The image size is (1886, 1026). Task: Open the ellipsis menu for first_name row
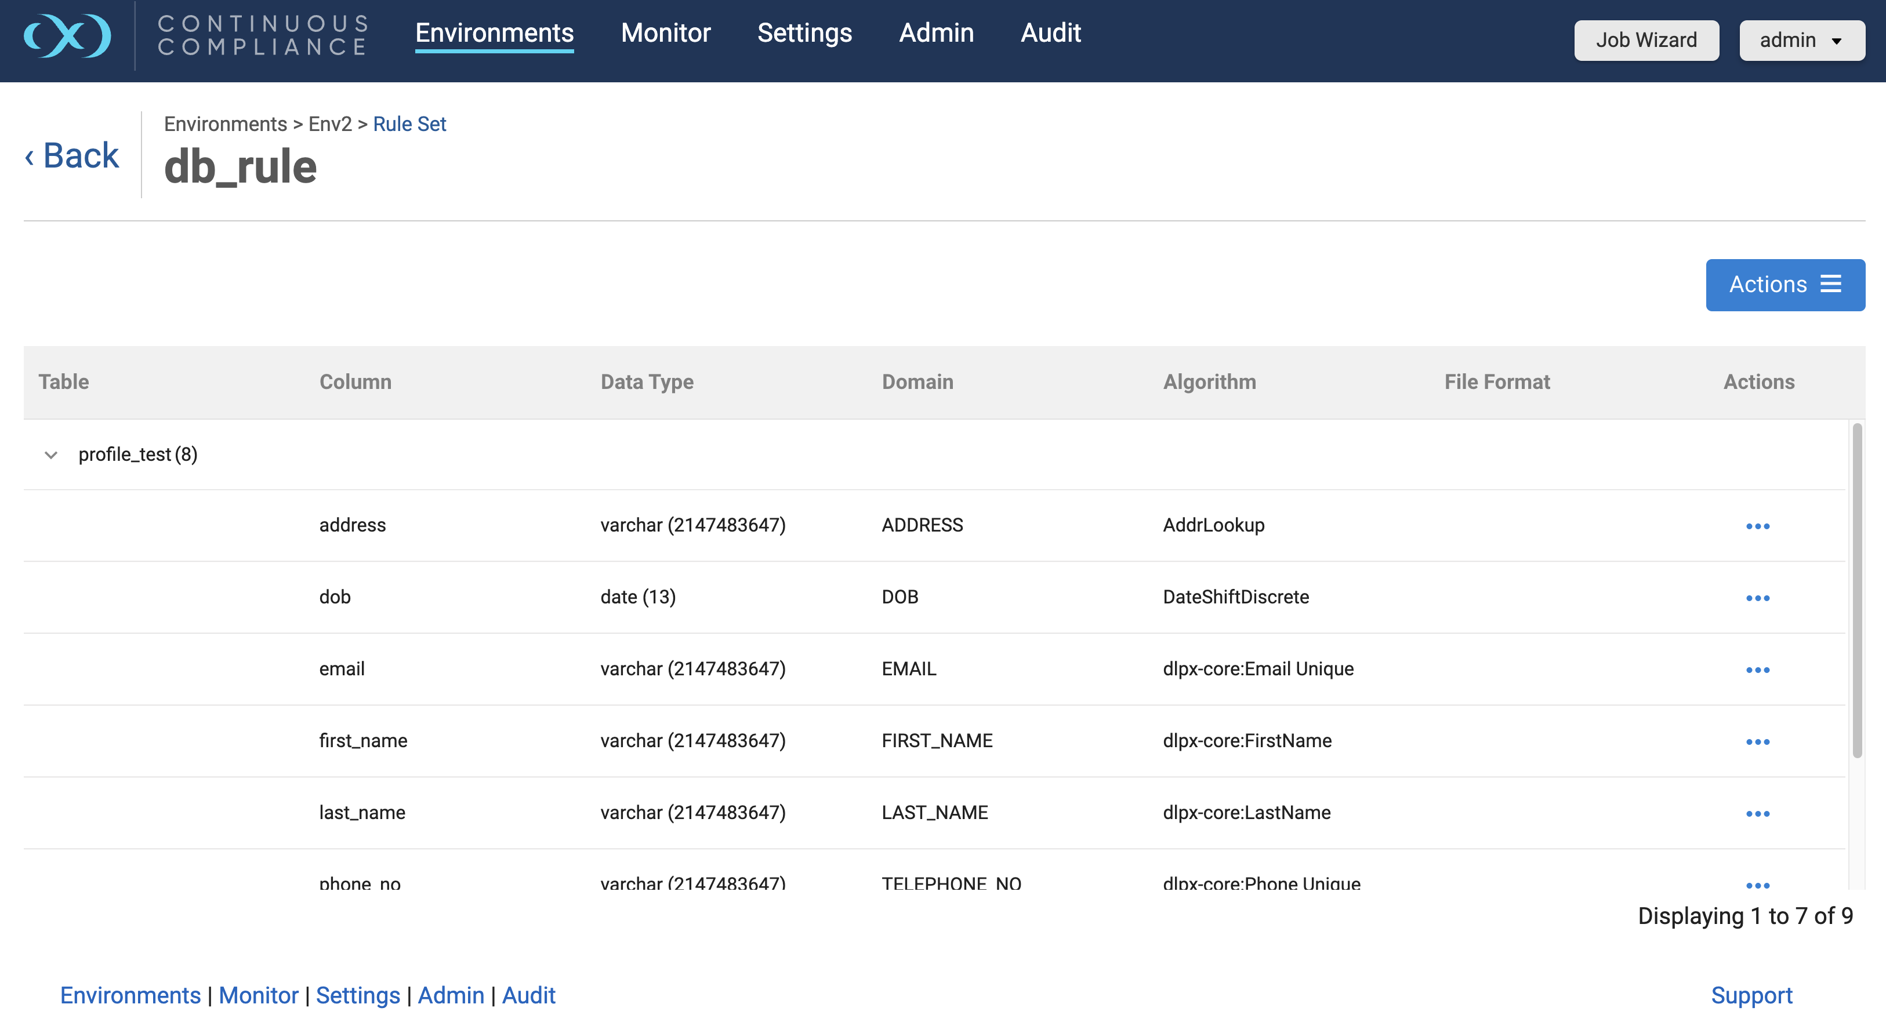pyautogui.click(x=1757, y=741)
